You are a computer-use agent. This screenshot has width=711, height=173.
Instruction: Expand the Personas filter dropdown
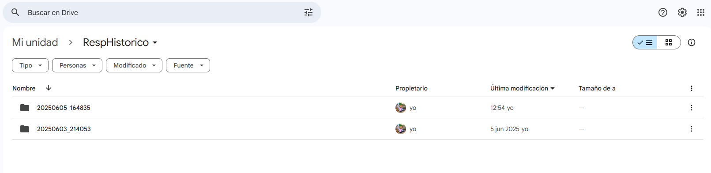point(77,65)
